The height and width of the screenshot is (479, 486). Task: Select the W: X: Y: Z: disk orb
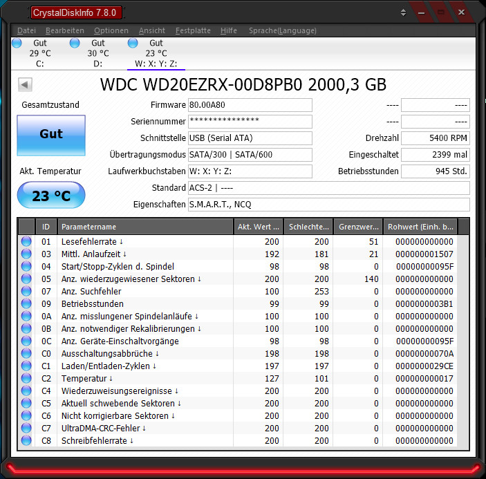[133, 43]
